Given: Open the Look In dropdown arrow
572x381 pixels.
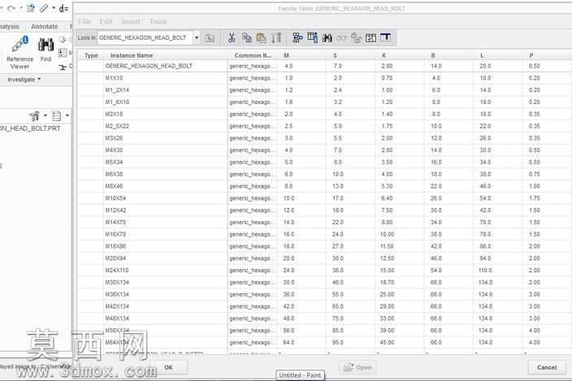Looking at the screenshot, I should coord(197,37).
